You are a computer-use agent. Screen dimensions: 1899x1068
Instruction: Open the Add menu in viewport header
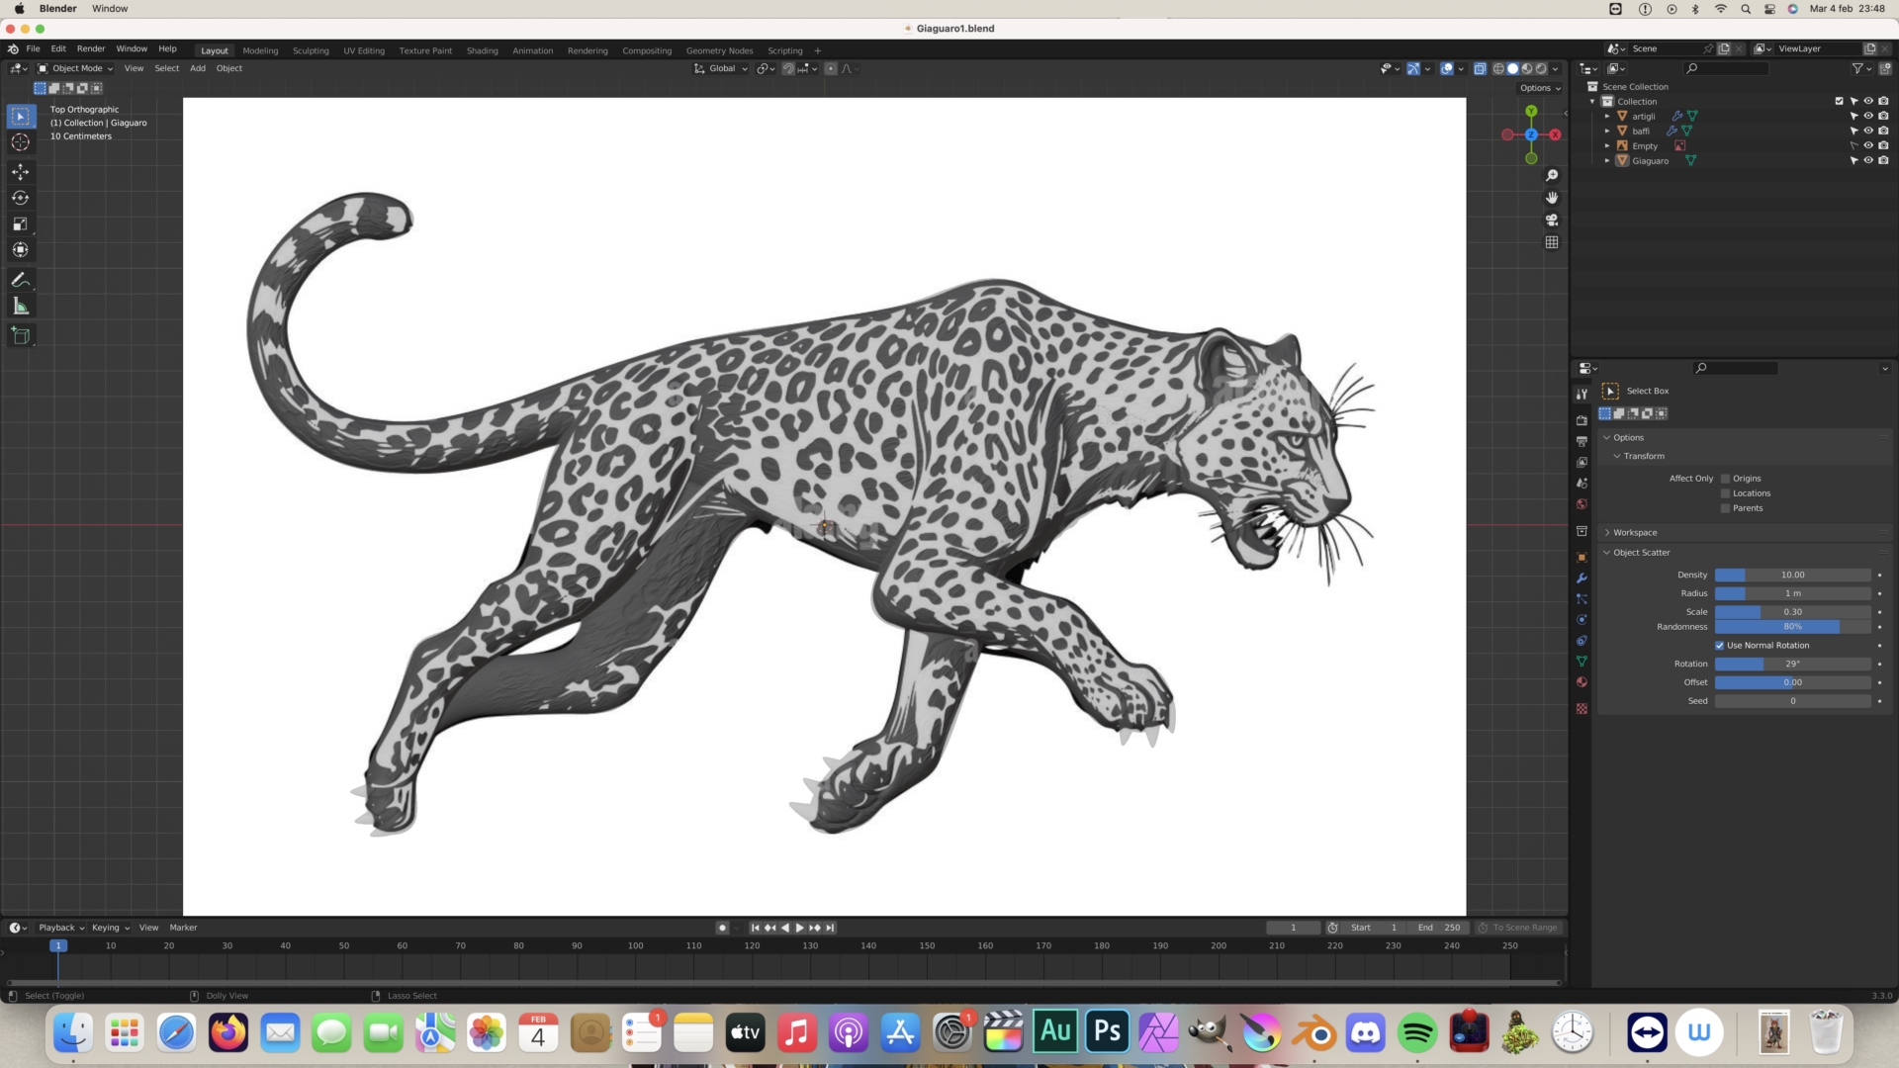coord(198,69)
